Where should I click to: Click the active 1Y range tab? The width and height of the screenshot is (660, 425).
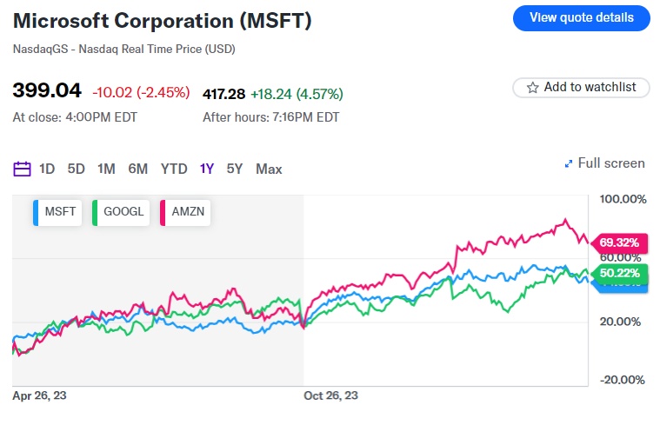[x=207, y=169]
